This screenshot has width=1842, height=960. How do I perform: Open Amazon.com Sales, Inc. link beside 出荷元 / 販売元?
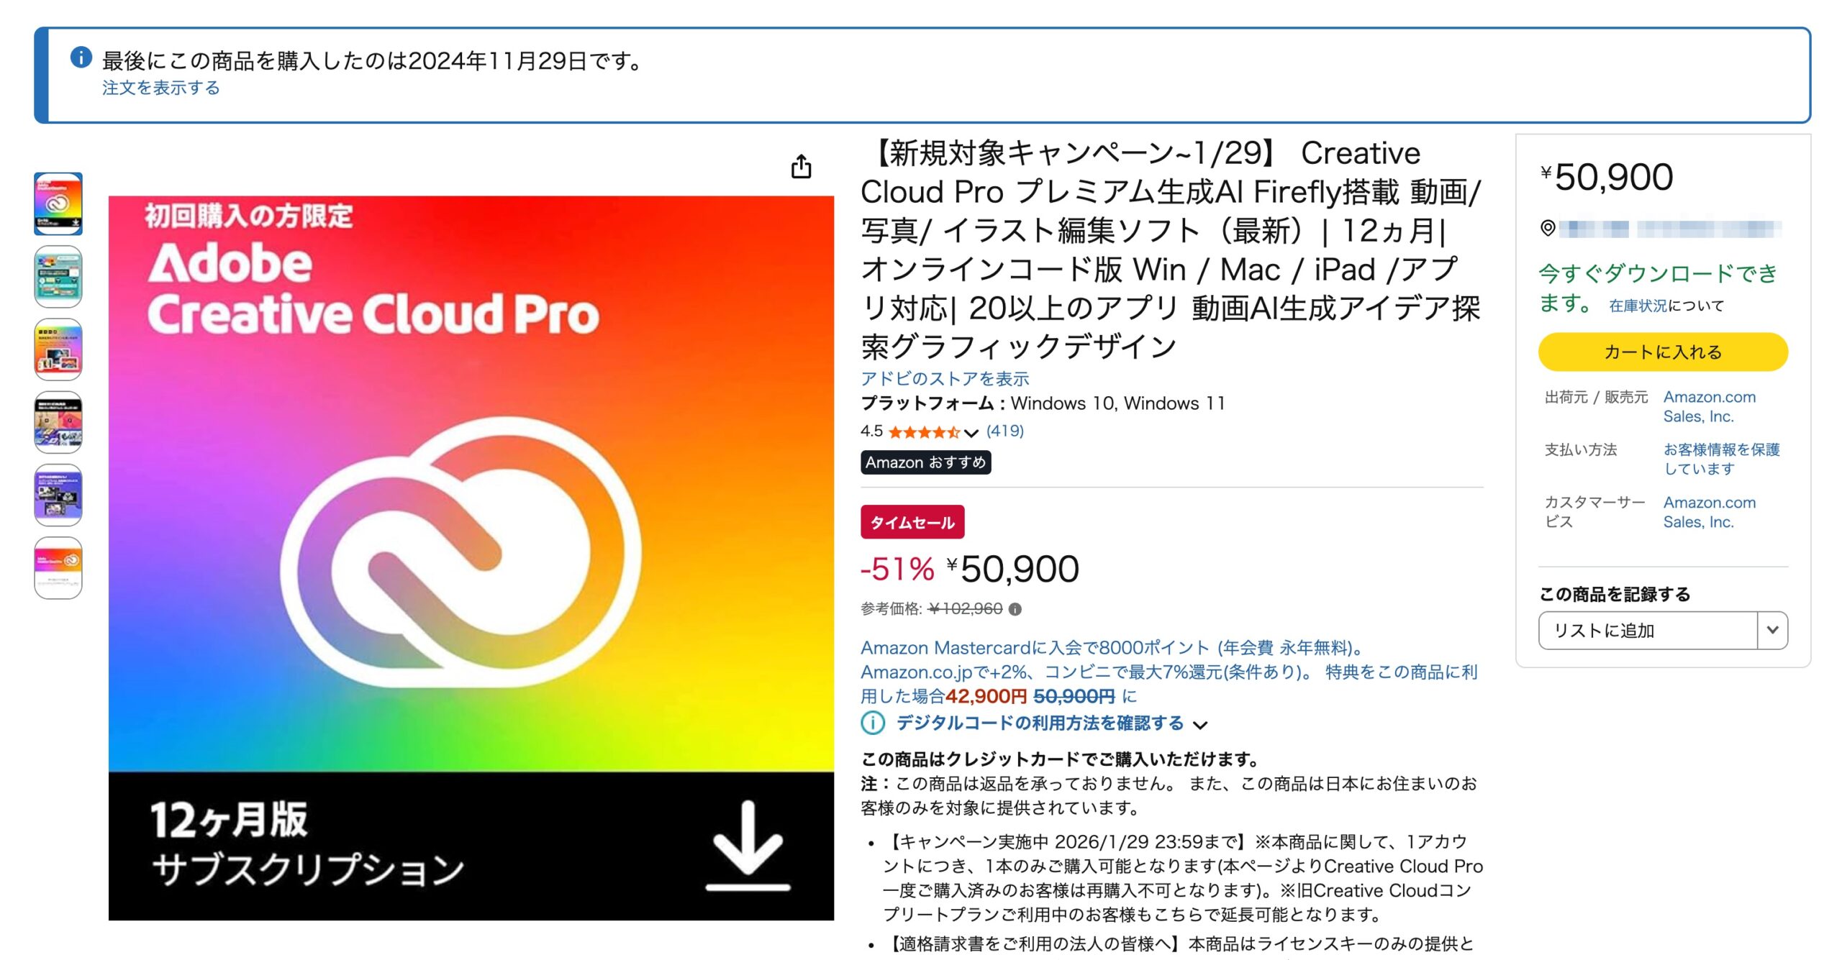coord(1709,406)
